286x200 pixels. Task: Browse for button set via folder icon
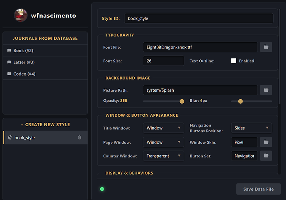pos(266,156)
